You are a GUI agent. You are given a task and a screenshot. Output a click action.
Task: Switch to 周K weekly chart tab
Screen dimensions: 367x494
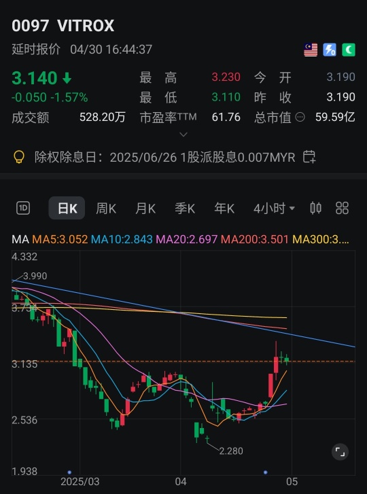pos(106,208)
